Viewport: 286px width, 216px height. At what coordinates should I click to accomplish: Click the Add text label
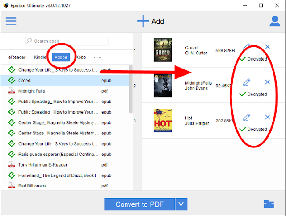tap(158, 21)
